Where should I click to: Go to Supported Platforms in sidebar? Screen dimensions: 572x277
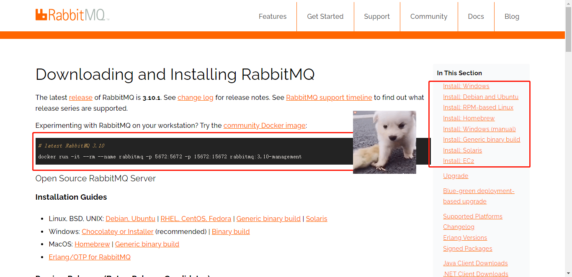click(473, 216)
